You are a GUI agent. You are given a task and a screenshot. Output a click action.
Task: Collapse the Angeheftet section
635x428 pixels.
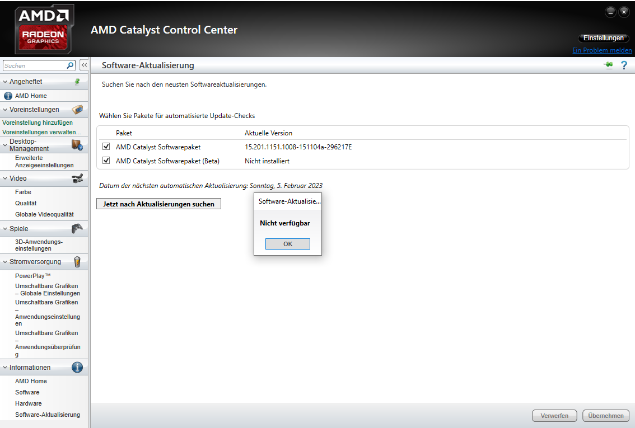click(x=5, y=82)
